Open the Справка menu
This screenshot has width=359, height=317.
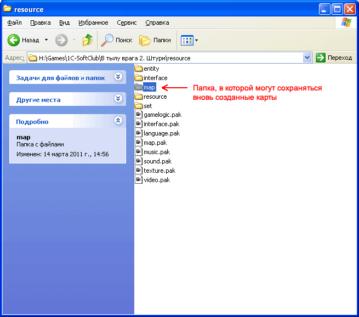[x=157, y=22]
